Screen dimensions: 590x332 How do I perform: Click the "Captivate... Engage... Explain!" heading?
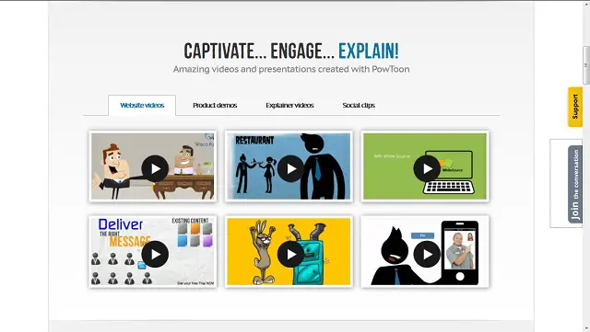coord(291,52)
